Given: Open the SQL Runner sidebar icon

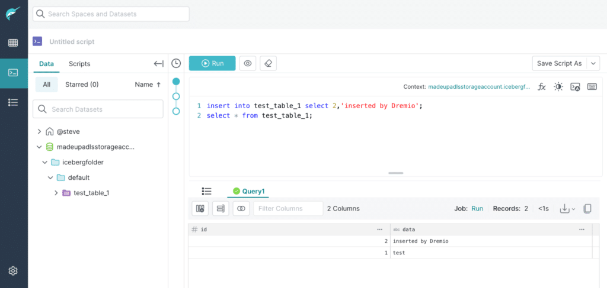Looking at the screenshot, I should 13,73.
